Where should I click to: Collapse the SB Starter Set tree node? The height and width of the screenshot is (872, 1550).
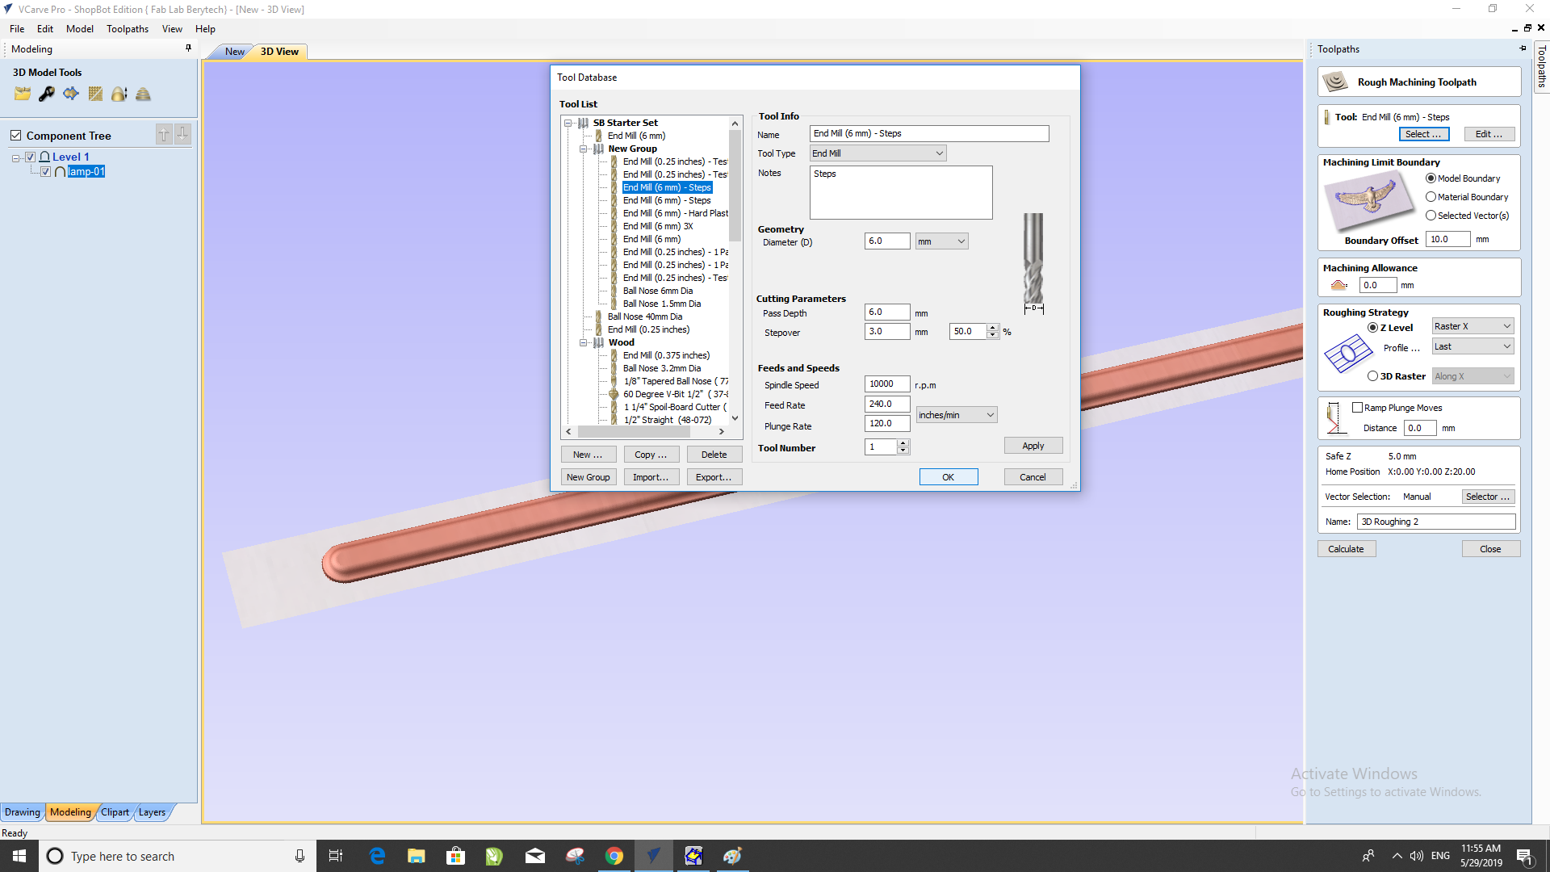568,123
